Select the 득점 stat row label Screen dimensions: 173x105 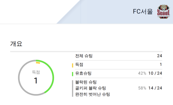pyautogui.click(x=79, y=65)
